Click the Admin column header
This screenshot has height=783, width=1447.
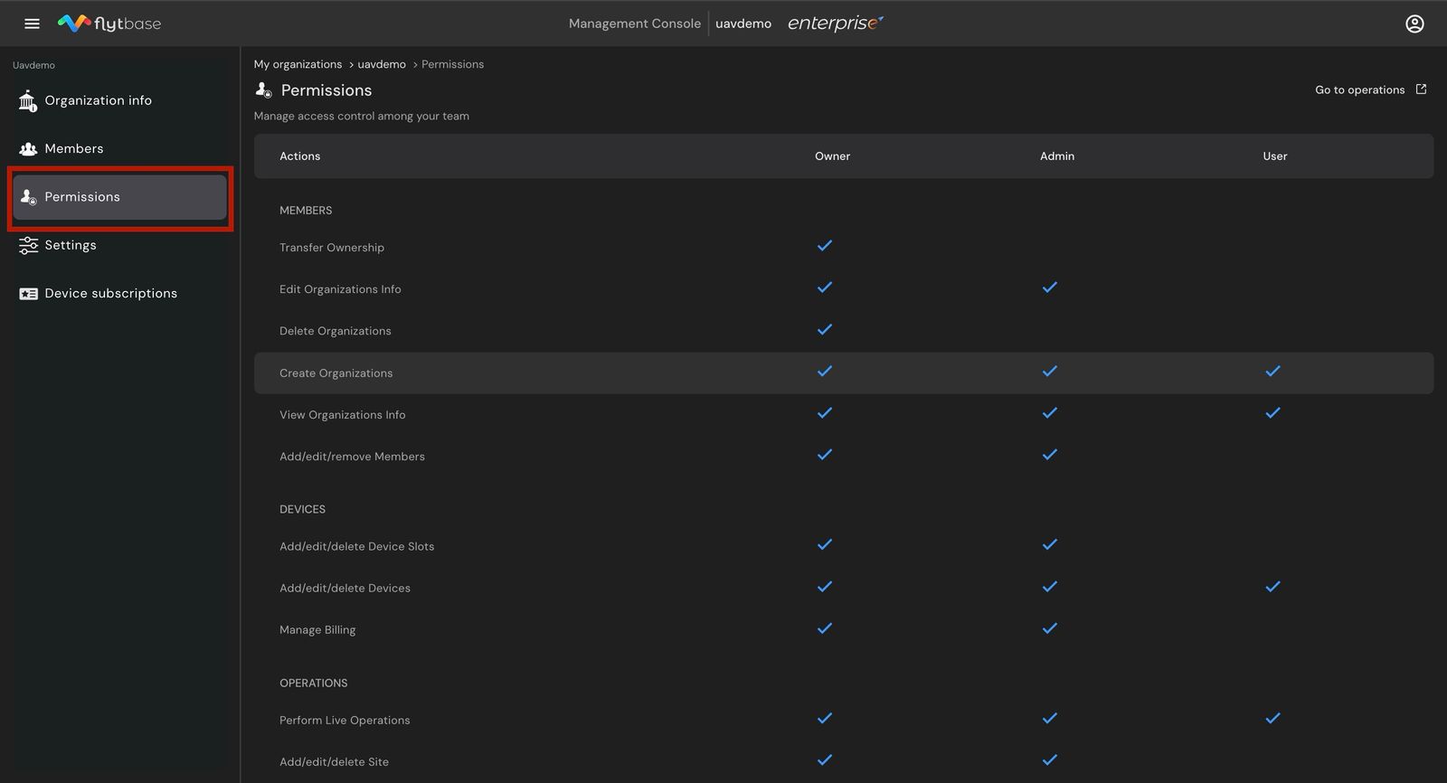coord(1057,156)
